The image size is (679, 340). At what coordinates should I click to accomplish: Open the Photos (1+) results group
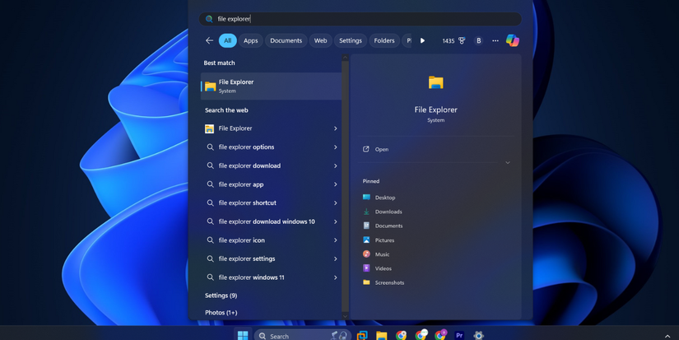(x=221, y=312)
